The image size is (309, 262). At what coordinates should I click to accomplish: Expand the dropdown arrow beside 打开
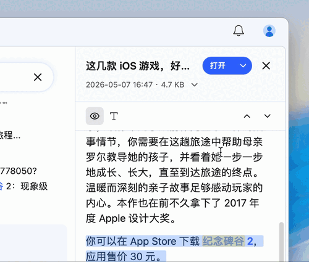(243, 66)
